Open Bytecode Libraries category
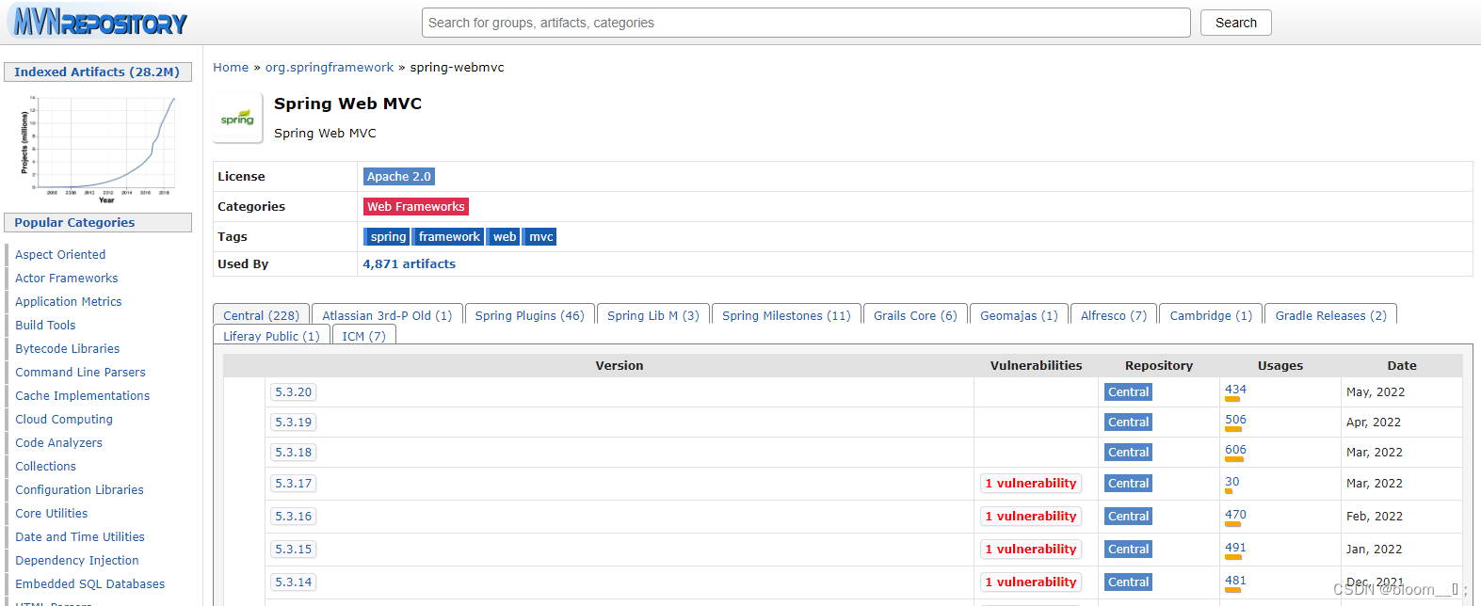This screenshot has width=1481, height=606. point(68,349)
